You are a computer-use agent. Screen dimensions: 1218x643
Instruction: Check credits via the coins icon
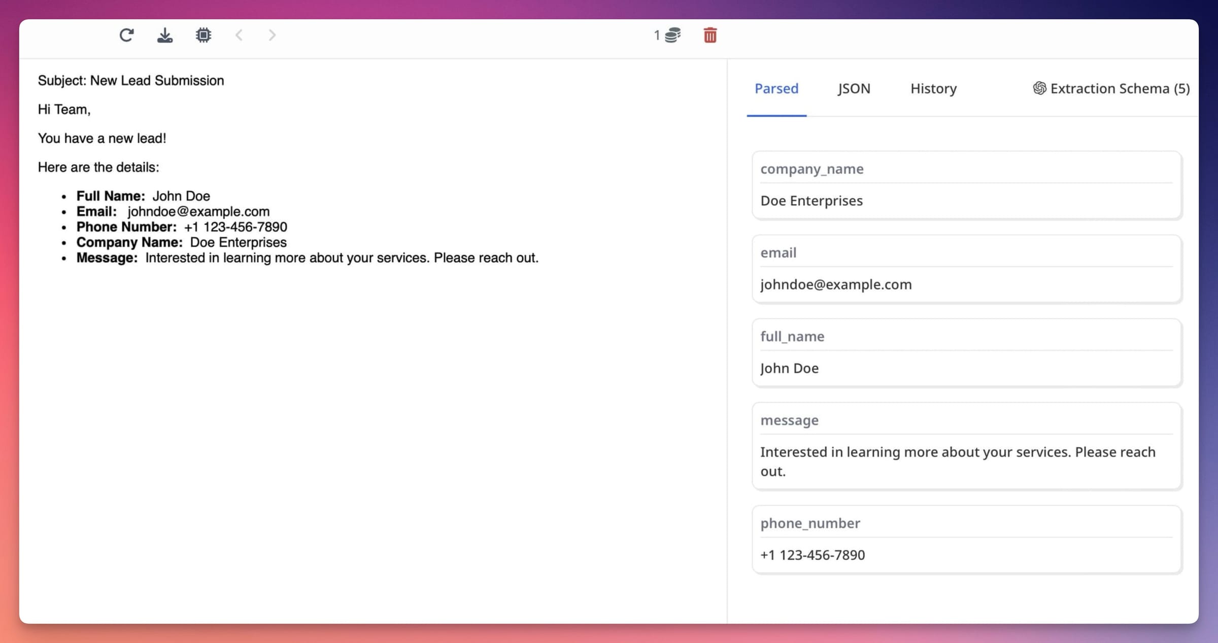671,35
